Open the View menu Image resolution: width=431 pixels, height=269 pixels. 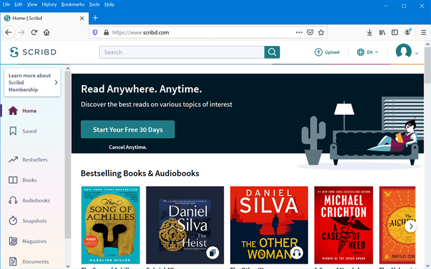tap(32, 5)
